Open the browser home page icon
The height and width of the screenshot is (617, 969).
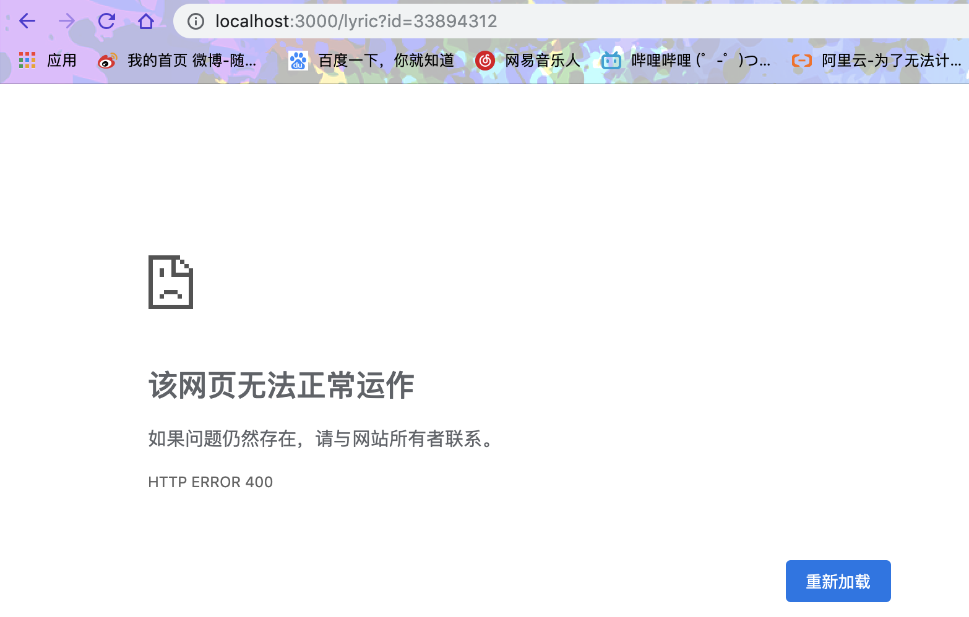coord(145,20)
